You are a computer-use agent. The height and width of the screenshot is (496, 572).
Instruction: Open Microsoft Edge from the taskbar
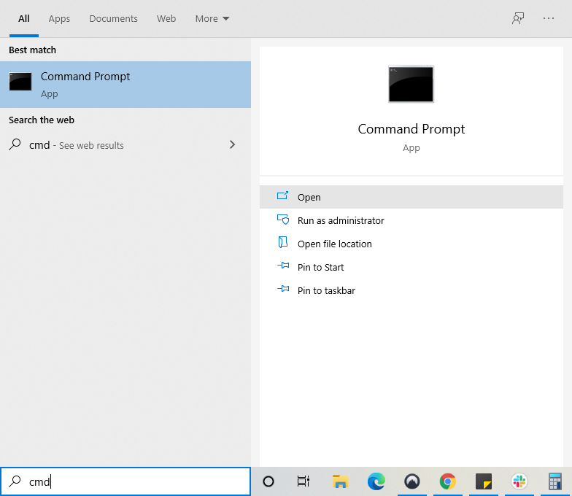(376, 481)
